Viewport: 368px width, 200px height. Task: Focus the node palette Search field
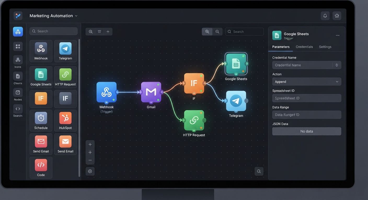coord(54,31)
